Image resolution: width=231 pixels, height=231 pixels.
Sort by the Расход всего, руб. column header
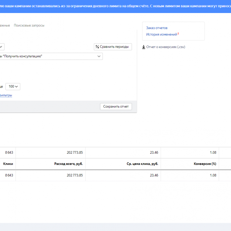[x=68, y=164]
